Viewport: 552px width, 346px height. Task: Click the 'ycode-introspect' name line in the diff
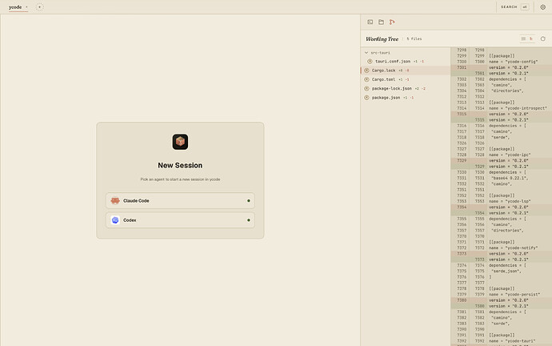coord(518,108)
